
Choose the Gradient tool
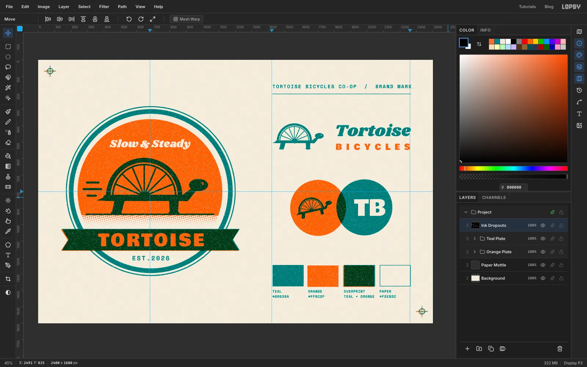click(x=8, y=166)
